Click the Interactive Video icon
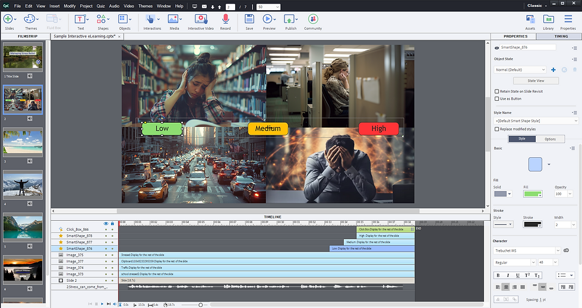 (201, 19)
